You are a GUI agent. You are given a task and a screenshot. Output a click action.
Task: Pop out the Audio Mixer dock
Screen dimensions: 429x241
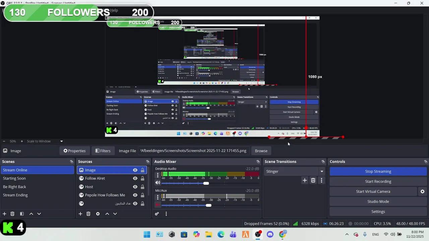(x=258, y=162)
